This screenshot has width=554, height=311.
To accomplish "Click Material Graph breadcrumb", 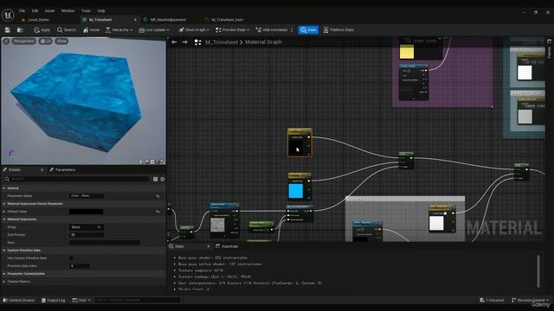I will click(263, 42).
